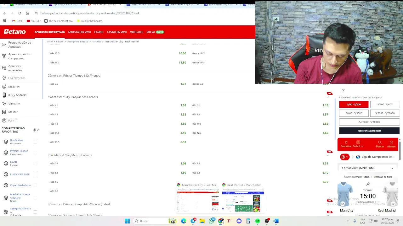Expand Córners en Primer Tiempo (extra) market
The height and width of the screenshot is (226, 403).
tap(328, 204)
